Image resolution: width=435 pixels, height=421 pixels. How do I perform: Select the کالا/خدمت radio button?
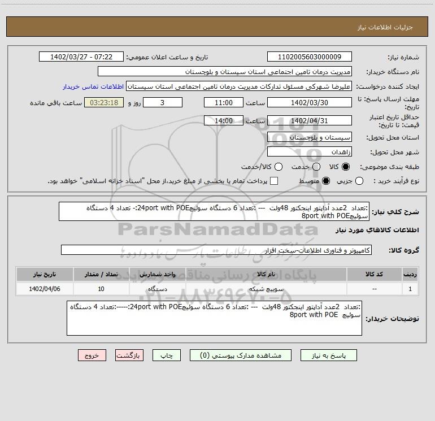[x=279, y=167]
